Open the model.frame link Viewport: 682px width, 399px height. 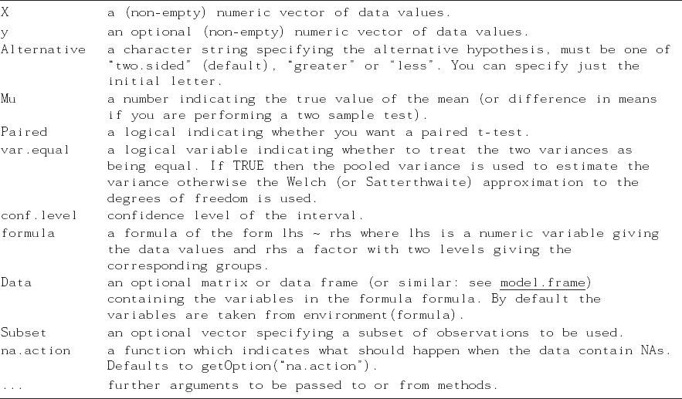pyautogui.click(x=542, y=283)
